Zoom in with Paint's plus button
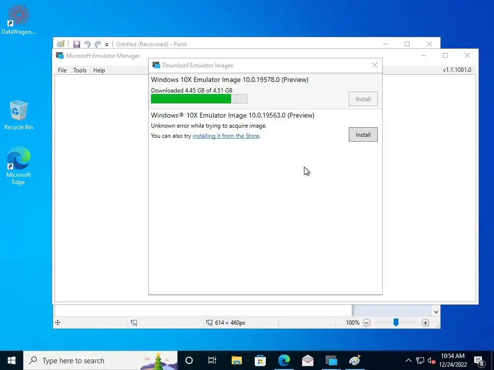 pos(425,322)
